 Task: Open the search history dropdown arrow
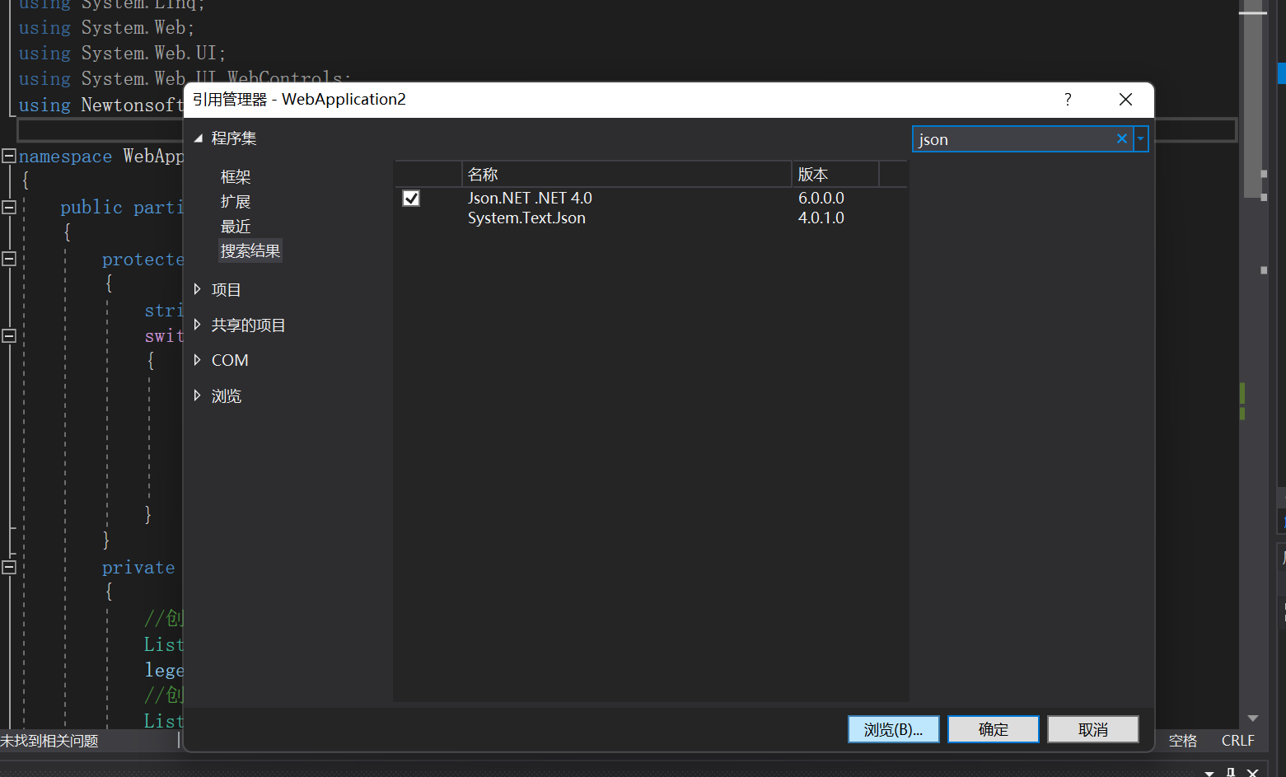[x=1139, y=138]
